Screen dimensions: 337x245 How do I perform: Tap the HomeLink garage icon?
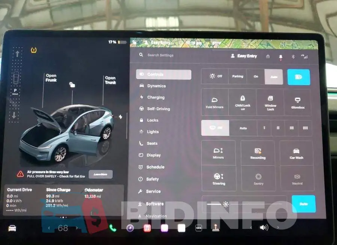pos(268,56)
